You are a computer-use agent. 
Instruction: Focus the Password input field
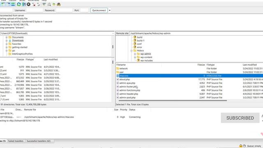pos(64,10)
